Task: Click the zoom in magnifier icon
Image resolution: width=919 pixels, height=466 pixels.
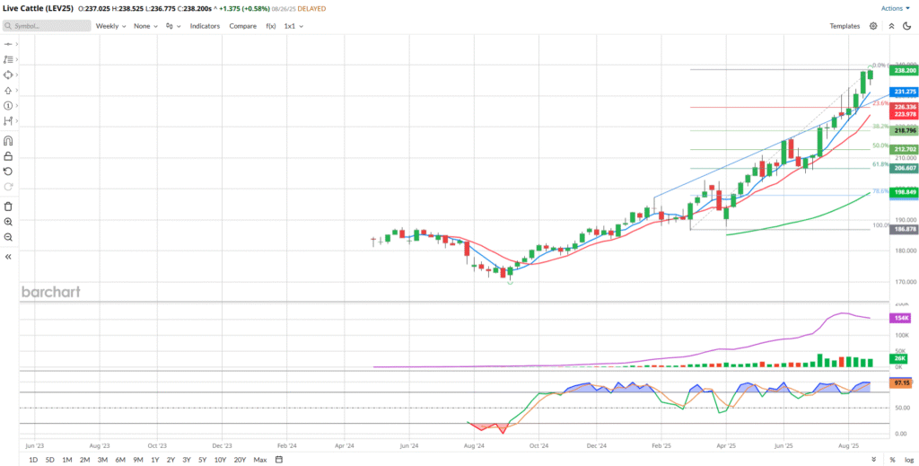Action: coord(8,221)
